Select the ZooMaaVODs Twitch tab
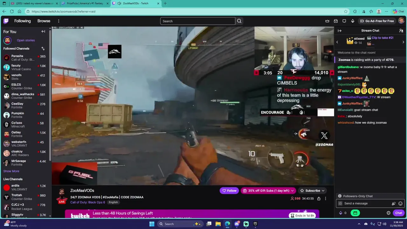This screenshot has height=229, width=407. pyautogui.click(x=136, y=3)
